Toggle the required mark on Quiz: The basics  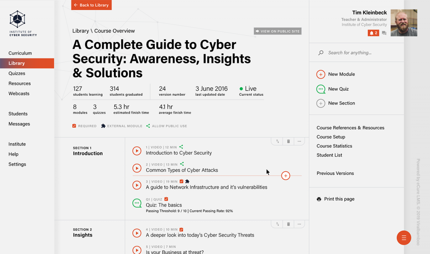(x=166, y=199)
